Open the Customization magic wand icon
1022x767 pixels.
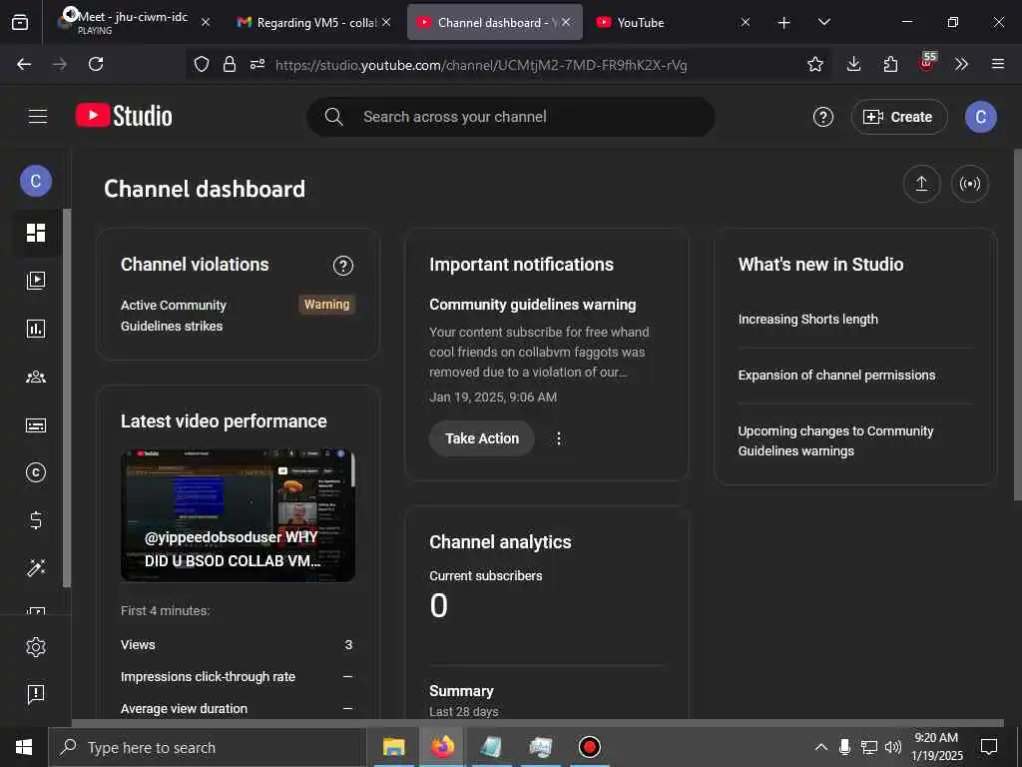pos(36,568)
